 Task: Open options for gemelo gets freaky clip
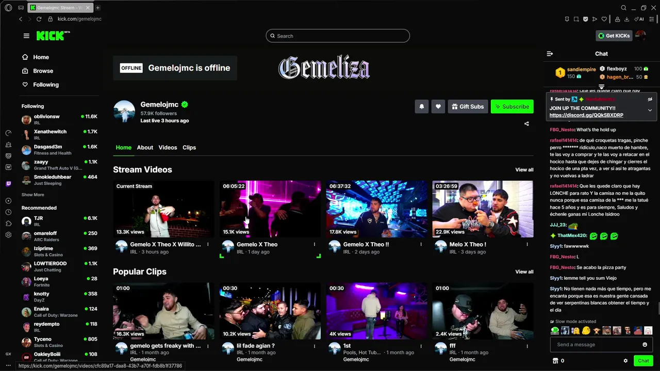coord(208,346)
